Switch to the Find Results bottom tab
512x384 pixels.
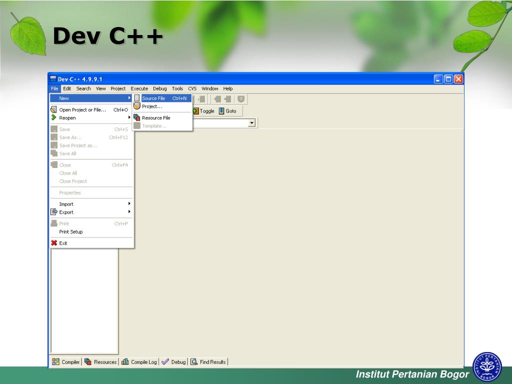click(208, 362)
